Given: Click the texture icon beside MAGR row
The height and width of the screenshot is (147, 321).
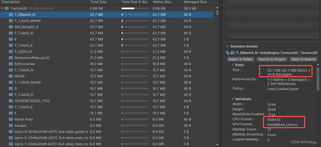Looking at the screenshot, I should (11, 76).
